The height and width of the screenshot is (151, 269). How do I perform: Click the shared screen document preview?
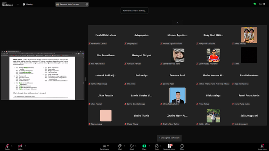42,75
